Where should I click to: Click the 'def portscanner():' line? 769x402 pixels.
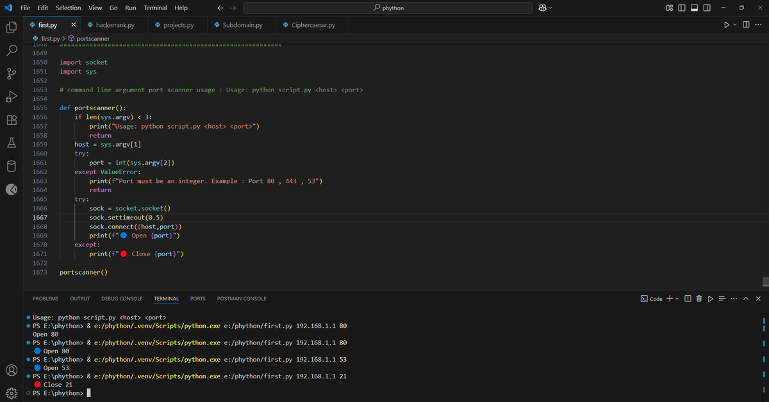pyautogui.click(x=93, y=108)
